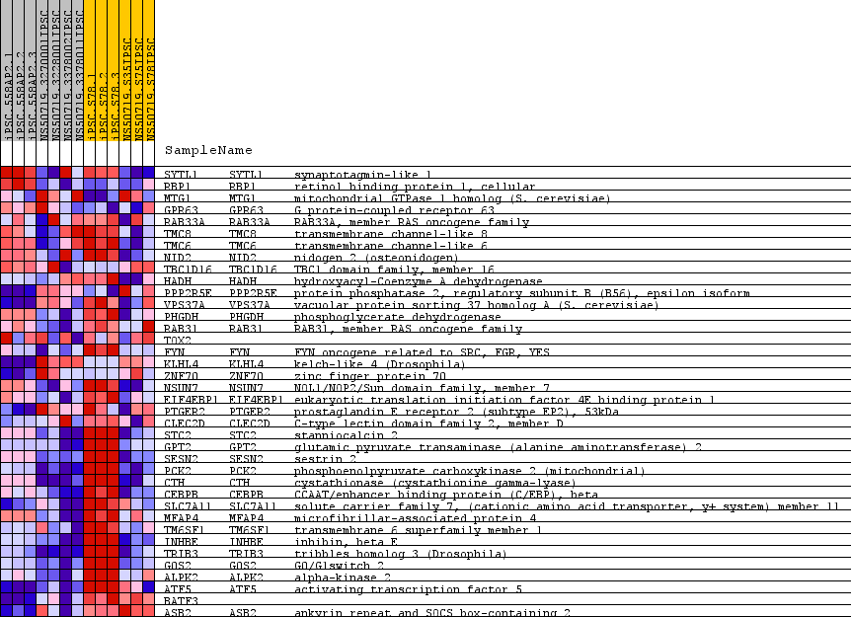Click 'activating transcription factor 5' description
Viewport: 851px width, 617px height.
point(408,589)
